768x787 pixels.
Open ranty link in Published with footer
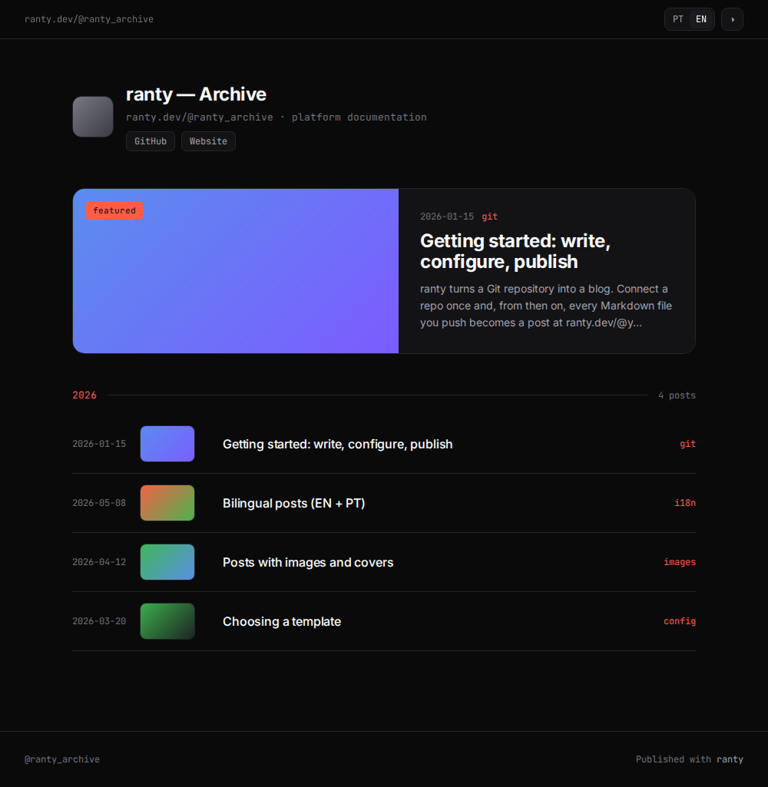[x=730, y=759]
